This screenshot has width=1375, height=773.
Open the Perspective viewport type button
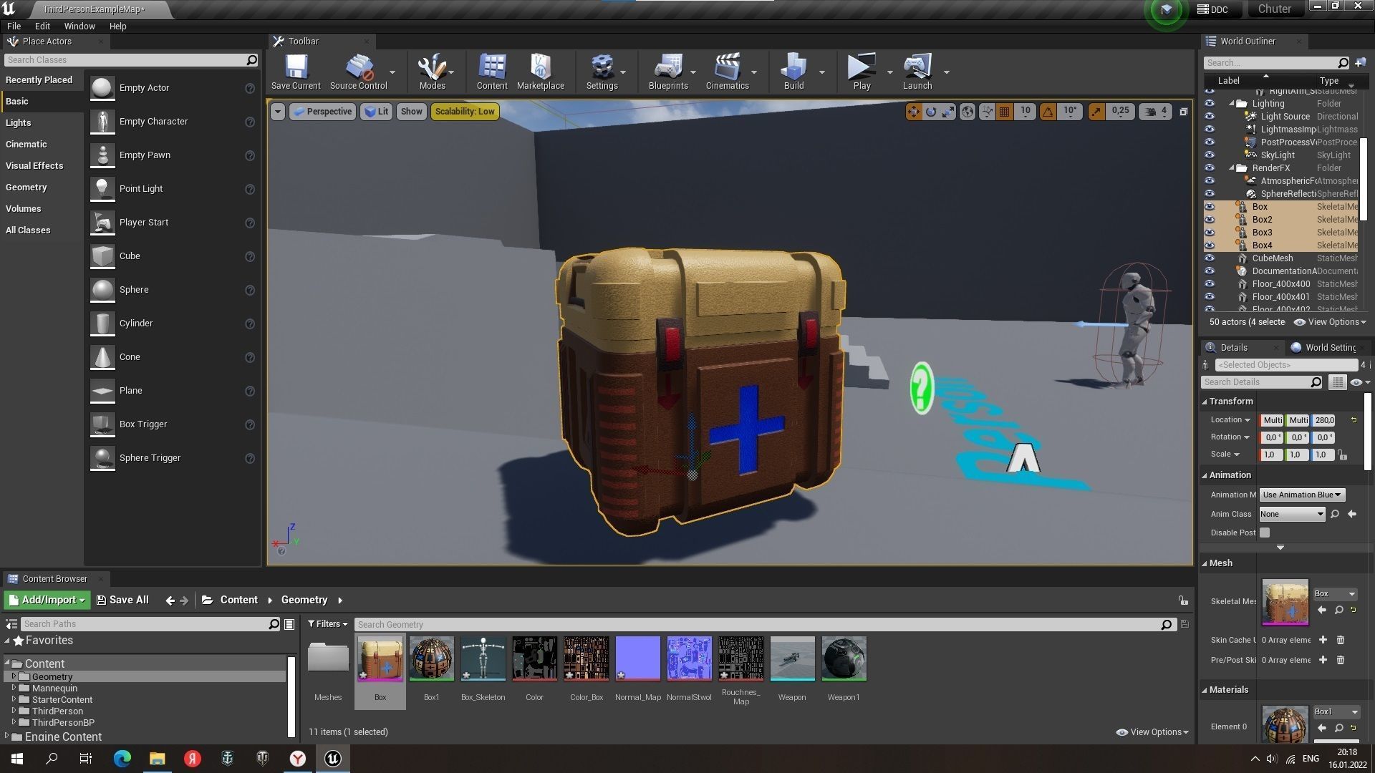point(322,112)
